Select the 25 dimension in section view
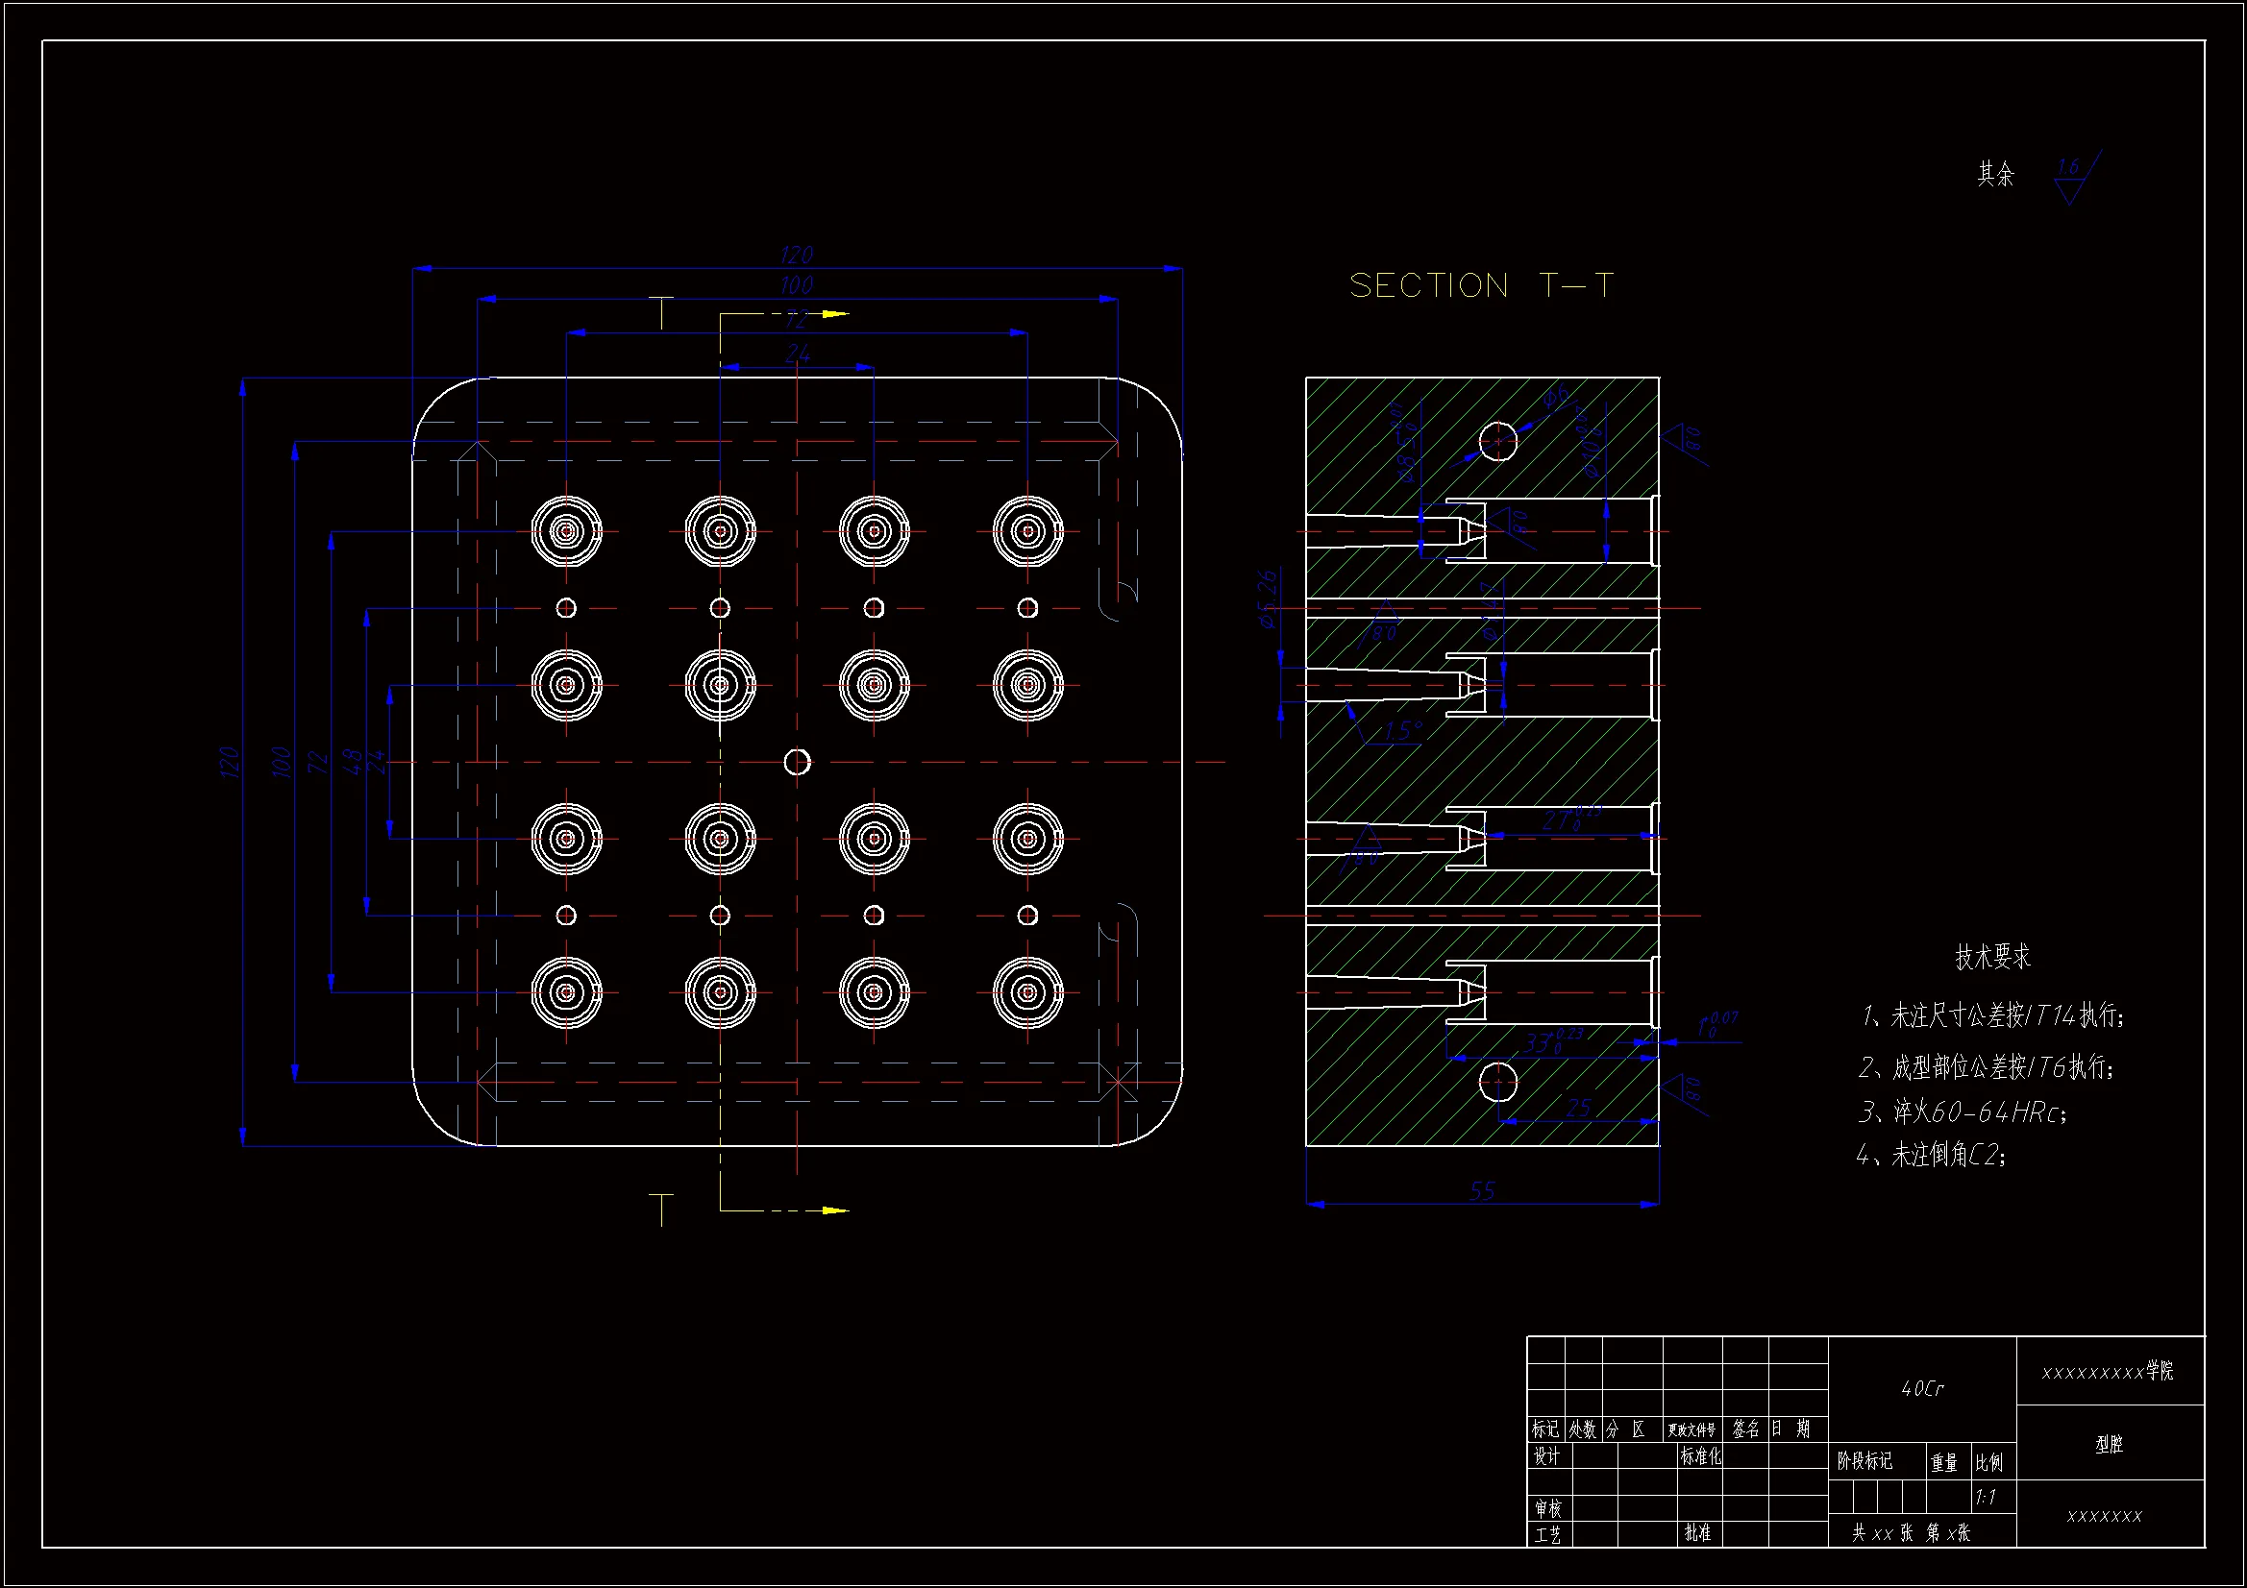 coord(1579,1108)
